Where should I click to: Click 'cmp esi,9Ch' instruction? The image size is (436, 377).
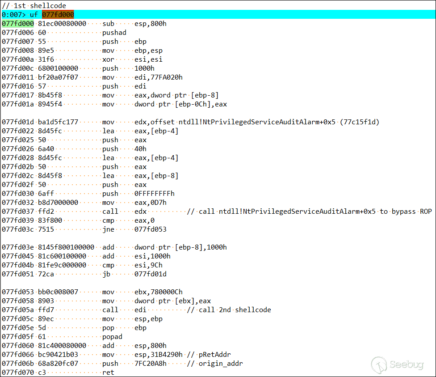(x=132, y=265)
